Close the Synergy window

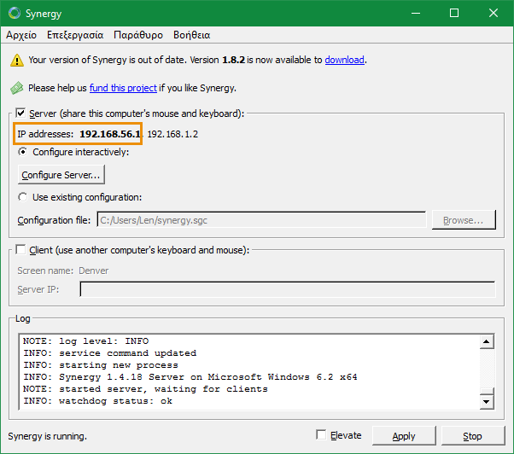pyautogui.click(x=493, y=13)
